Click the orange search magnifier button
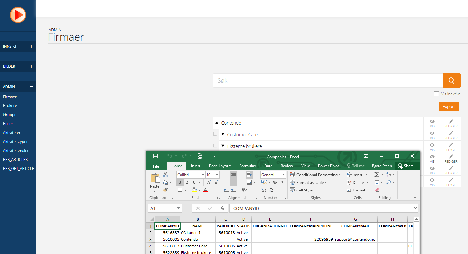This screenshot has width=468, height=254. pos(451,80)
